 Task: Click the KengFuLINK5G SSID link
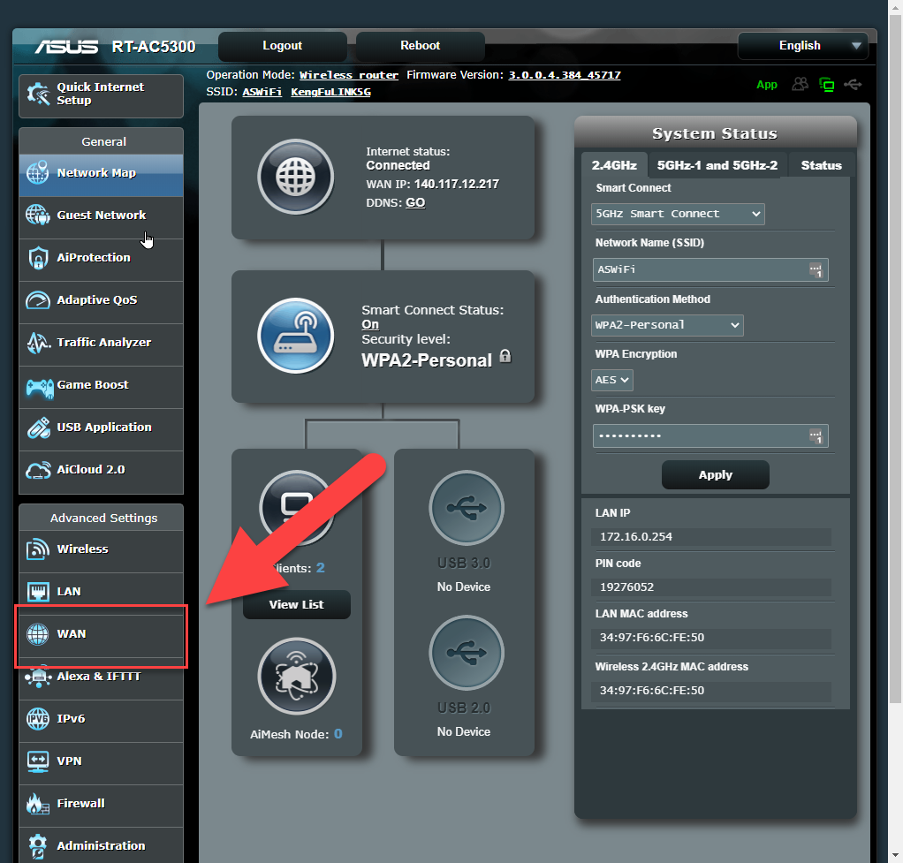pos(330,92)
